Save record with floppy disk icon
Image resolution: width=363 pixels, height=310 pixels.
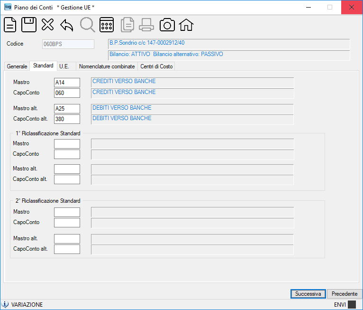coord(29,25)
